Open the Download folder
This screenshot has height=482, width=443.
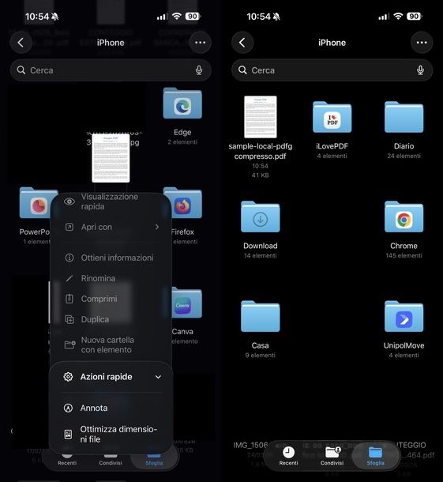[261, 217]
